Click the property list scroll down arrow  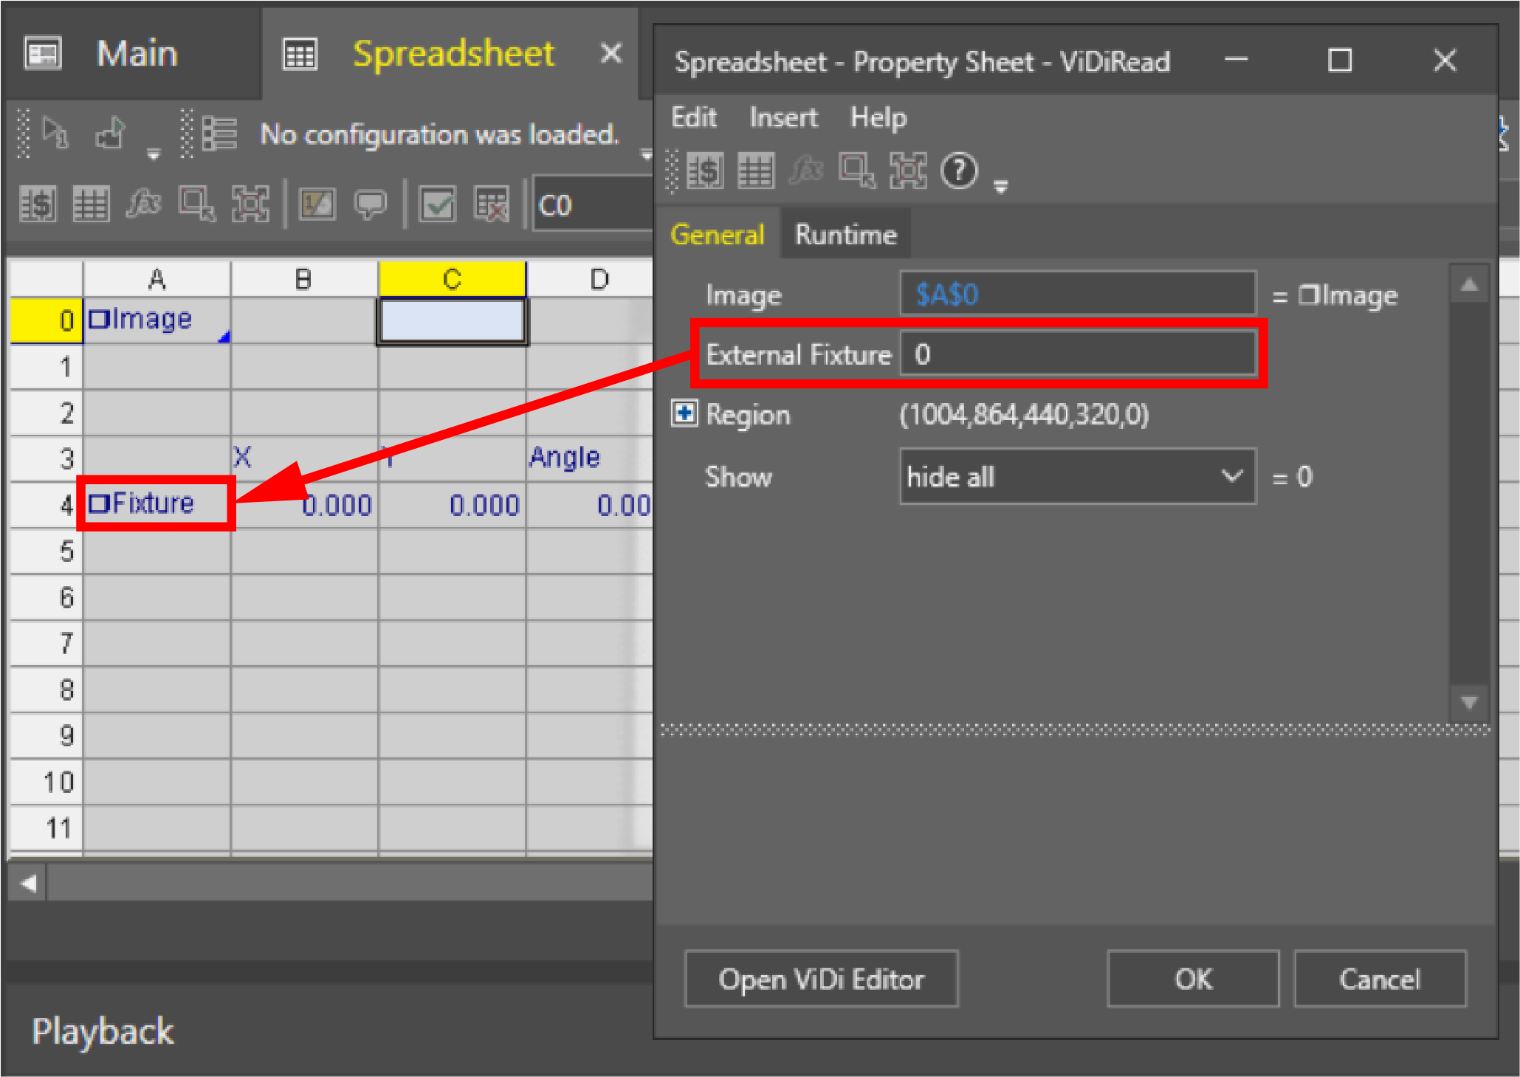click(x=1468, y=701)
